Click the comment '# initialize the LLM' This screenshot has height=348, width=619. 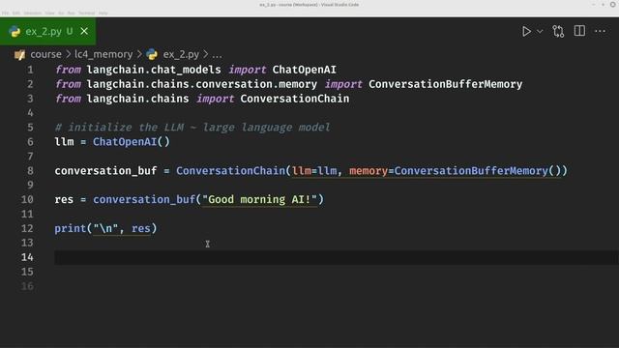[x=119, y=128]
